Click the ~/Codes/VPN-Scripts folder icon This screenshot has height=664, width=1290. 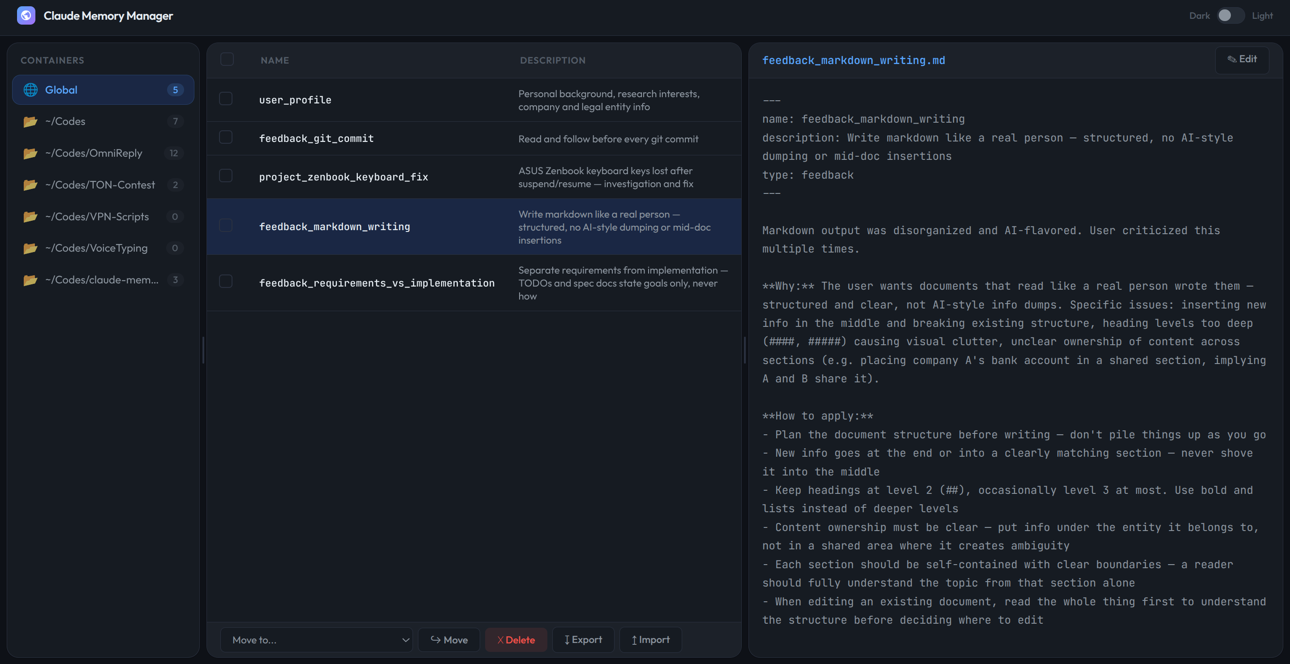[30, 217]
